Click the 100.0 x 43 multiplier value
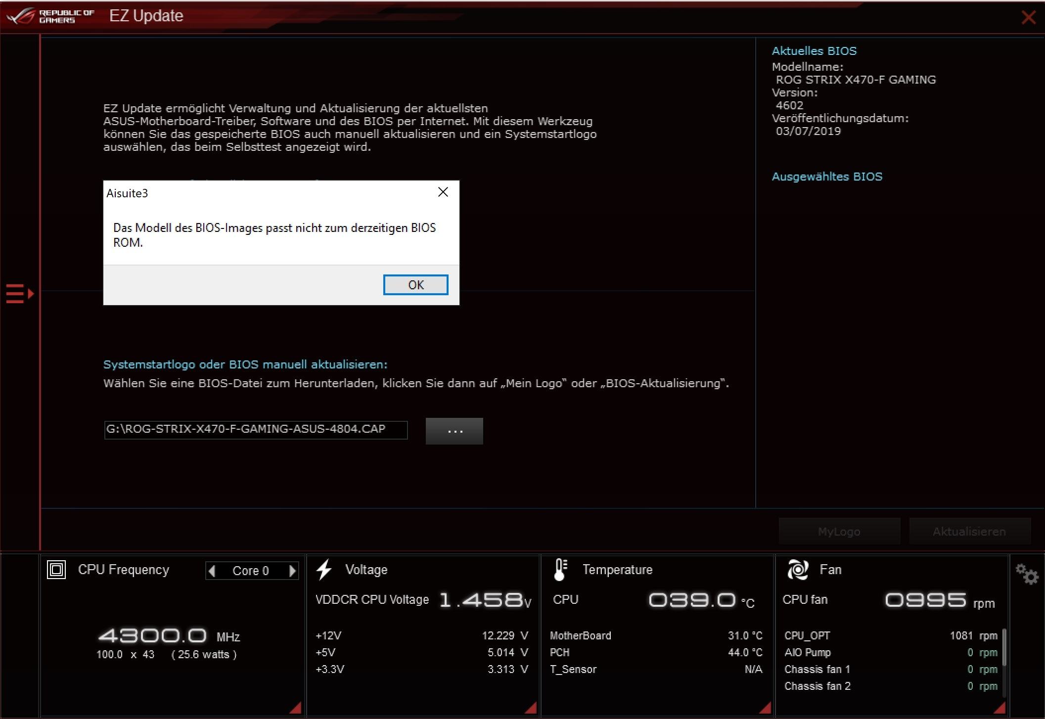Viewport: 1045px width, 719px height. tap(125, 654)
